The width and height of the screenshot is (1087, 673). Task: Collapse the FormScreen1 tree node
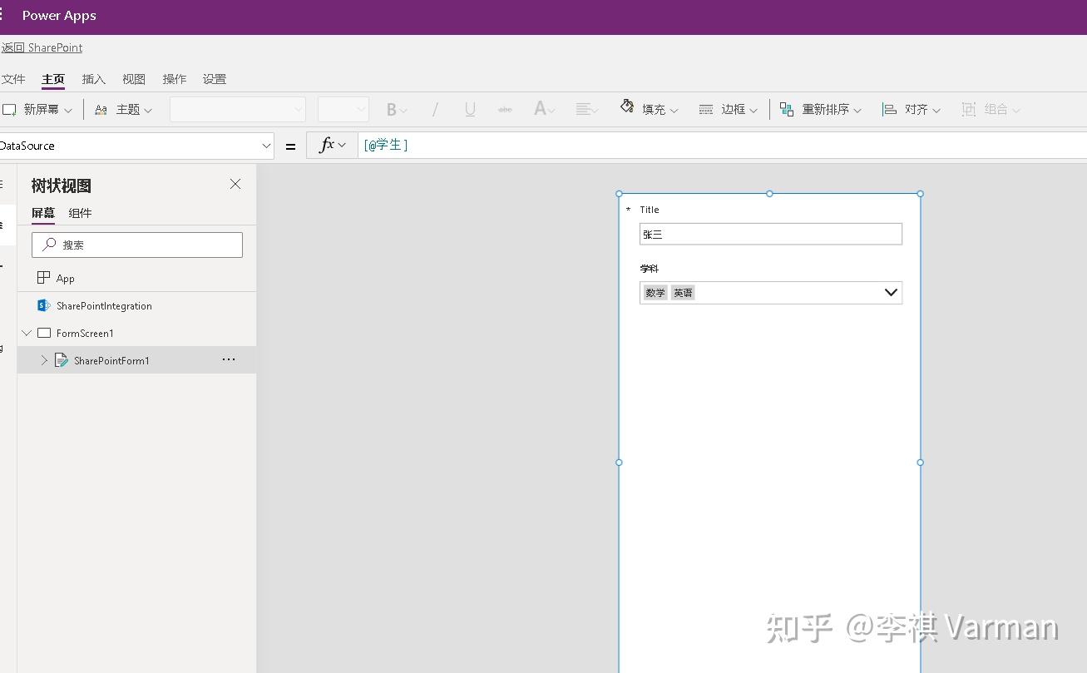(26, 333)
